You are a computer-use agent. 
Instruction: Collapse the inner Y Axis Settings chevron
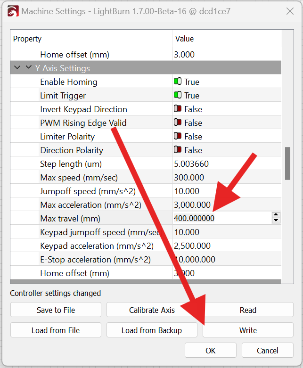tap(28, 67)
